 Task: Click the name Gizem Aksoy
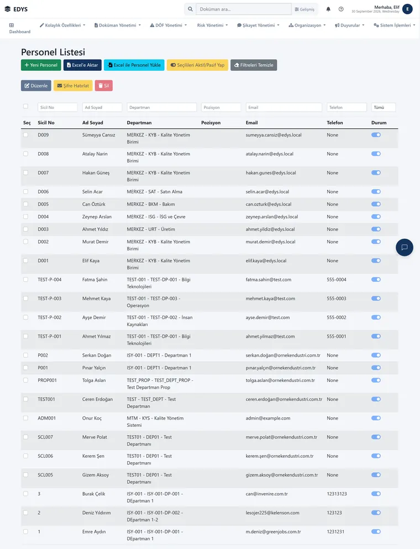(96, 475)
